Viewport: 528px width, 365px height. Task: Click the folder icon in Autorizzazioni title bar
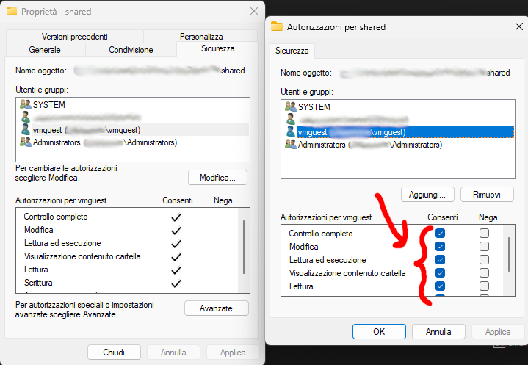(x=277, y=27)
